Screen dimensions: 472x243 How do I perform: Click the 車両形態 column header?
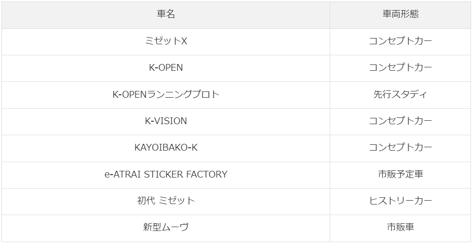(x=400, y=15)
